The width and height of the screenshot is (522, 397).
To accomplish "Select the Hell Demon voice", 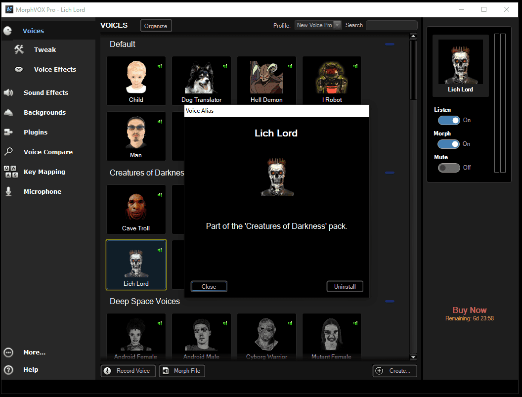I will (266, 81).
